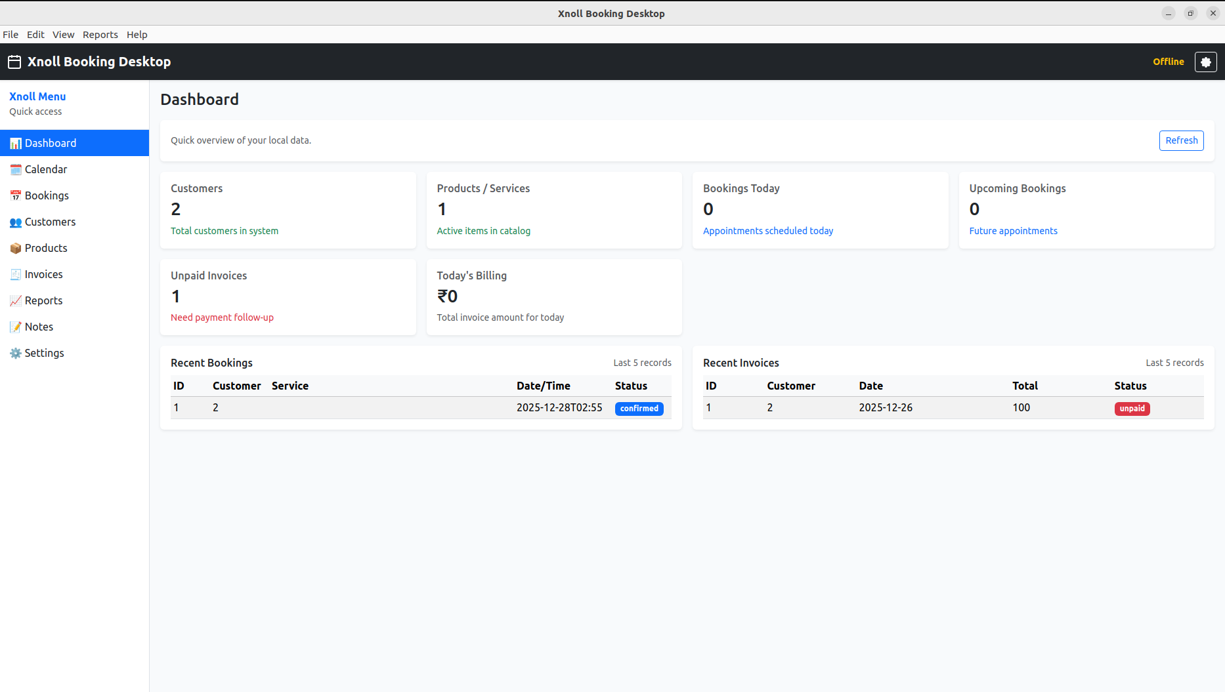Click the Reports chart icon
The height and width of the screenshot is (692, 1225).
coord(16,300)
